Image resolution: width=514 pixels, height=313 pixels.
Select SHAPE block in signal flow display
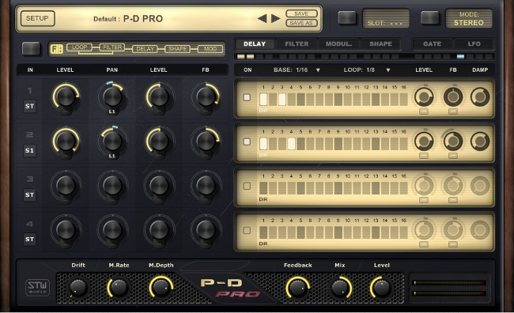pyautogui.click(x=177, y=49)
